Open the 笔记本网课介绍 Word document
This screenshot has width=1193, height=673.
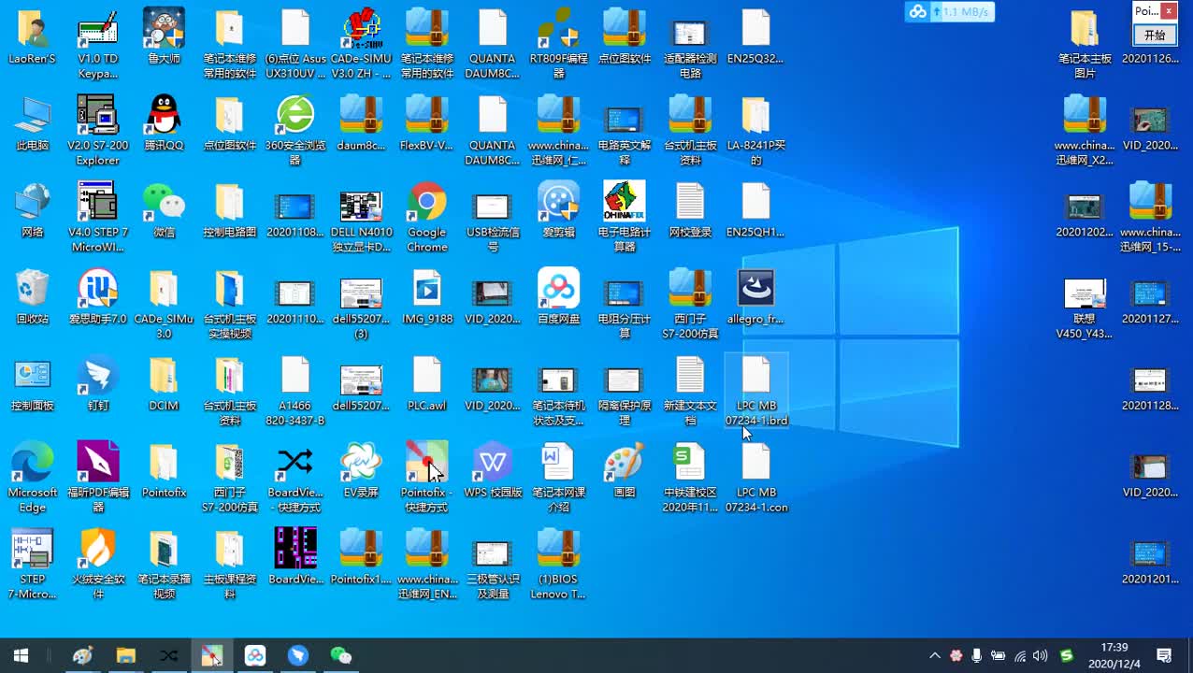pyautogui.click(x=559, y=479)
